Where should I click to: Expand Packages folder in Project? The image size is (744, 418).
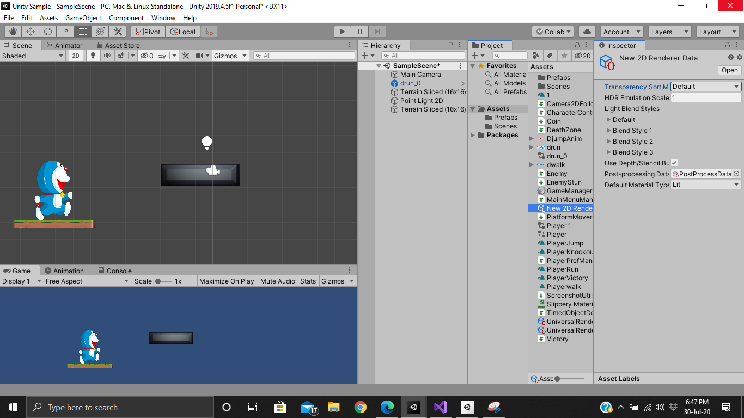[473, 135]
